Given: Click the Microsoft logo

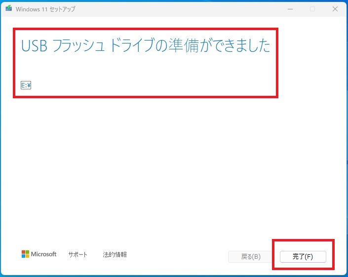Looking at the screenshot, I should (x=39, y=254).
